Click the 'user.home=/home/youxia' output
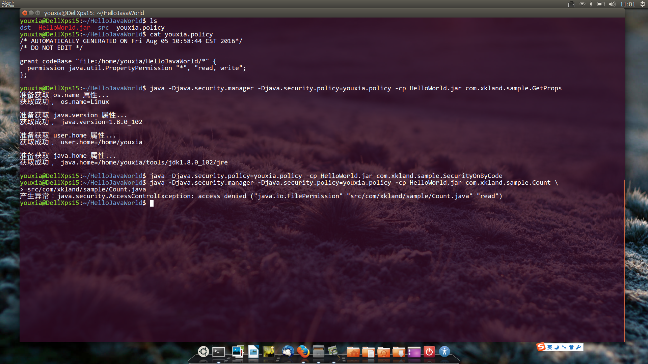The image size is (648, 364). [x=101, y=142]
